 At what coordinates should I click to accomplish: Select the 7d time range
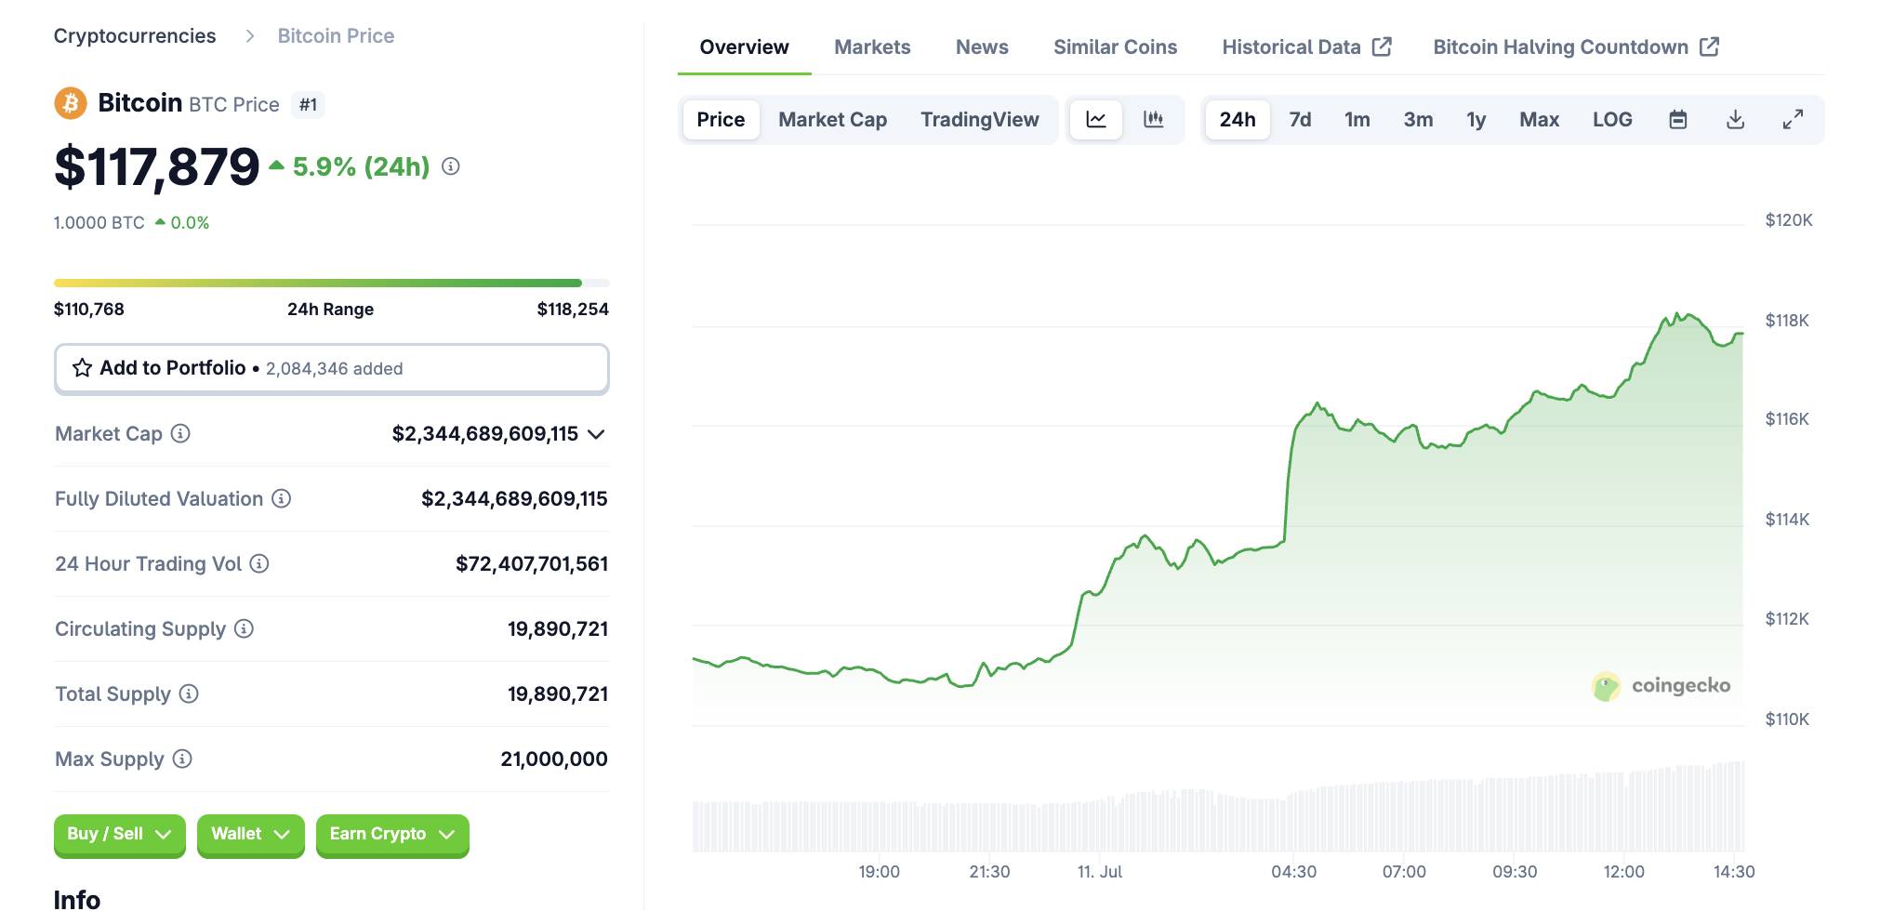tap(1300, 119)
